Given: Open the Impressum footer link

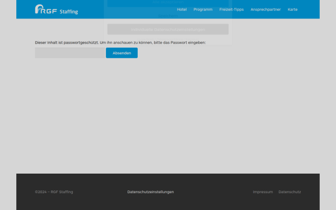Looking at the screenshot, I should click(263, 192).
